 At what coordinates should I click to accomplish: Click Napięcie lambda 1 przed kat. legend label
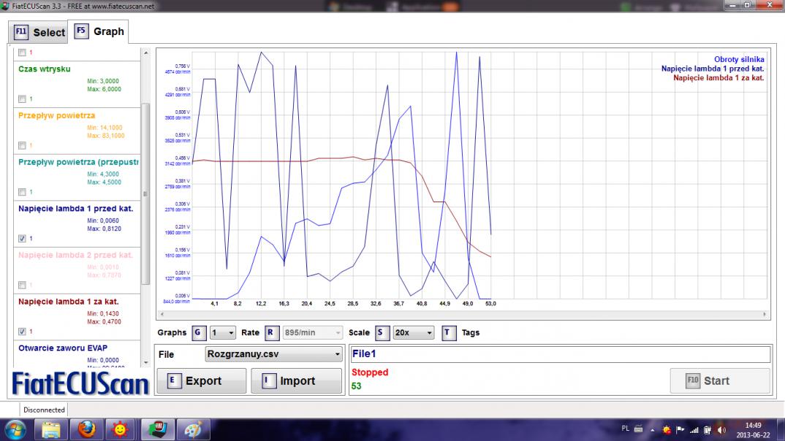pyautogui.click(x=713, y=69)
